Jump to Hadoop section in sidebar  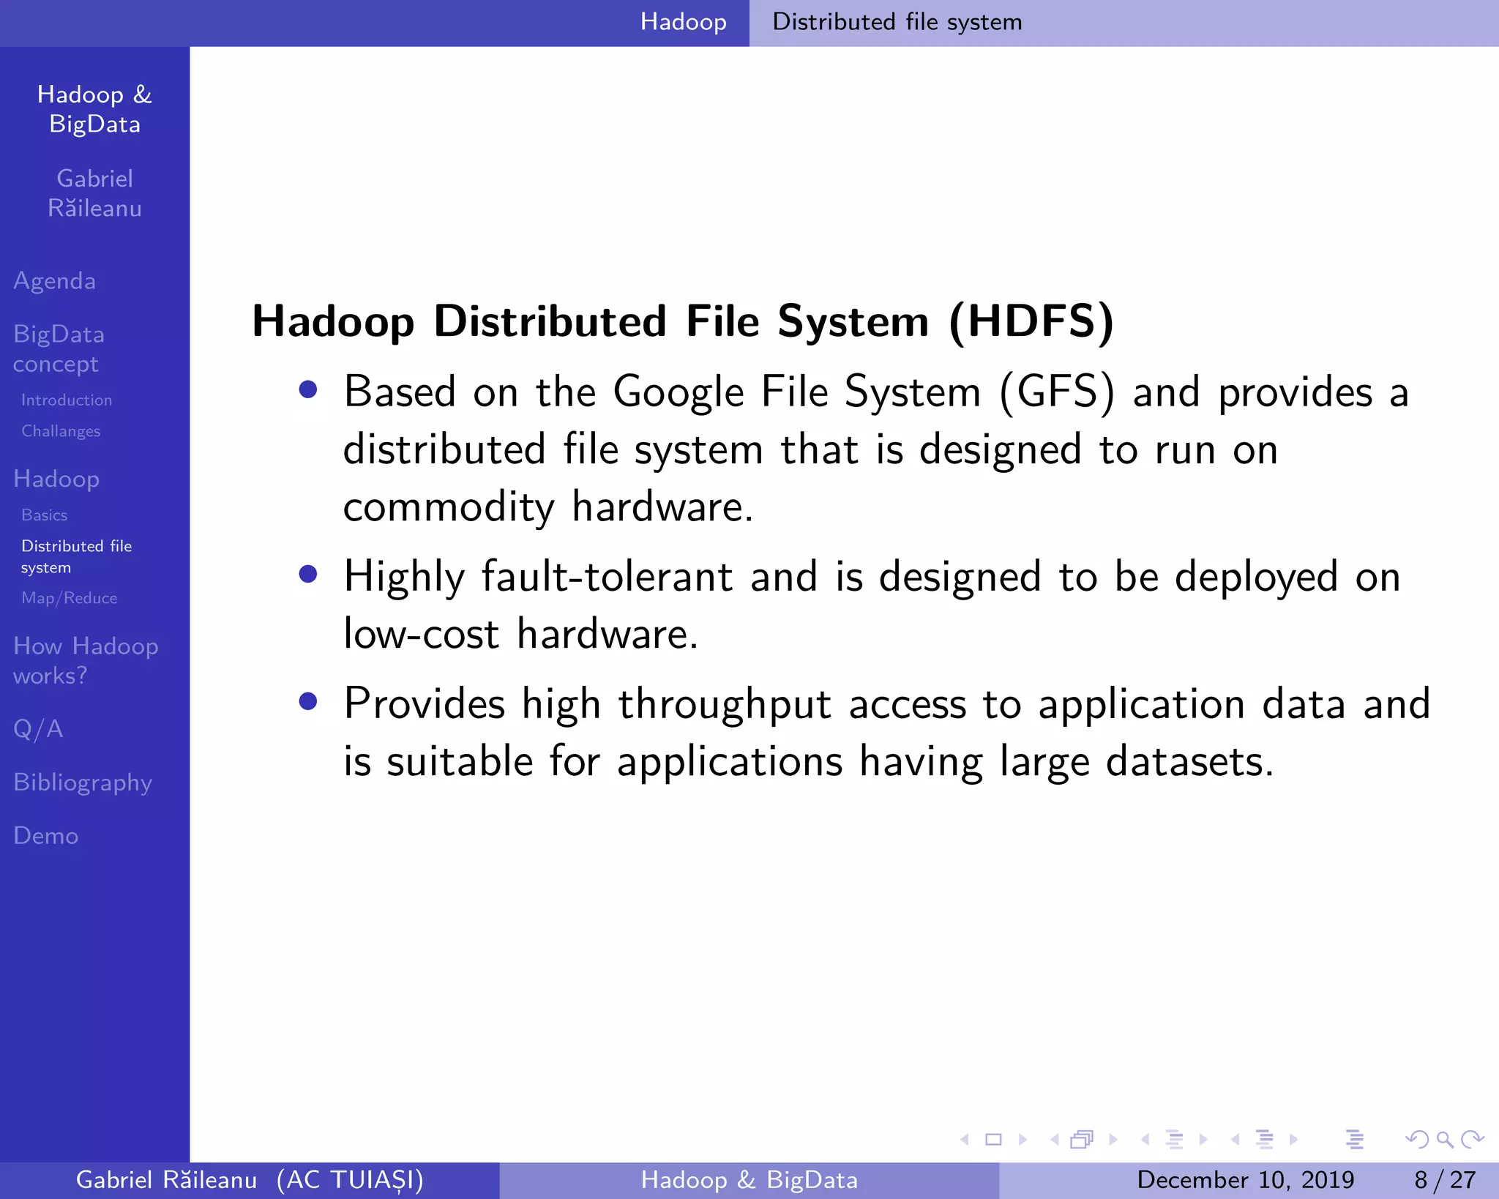point(56,479)
